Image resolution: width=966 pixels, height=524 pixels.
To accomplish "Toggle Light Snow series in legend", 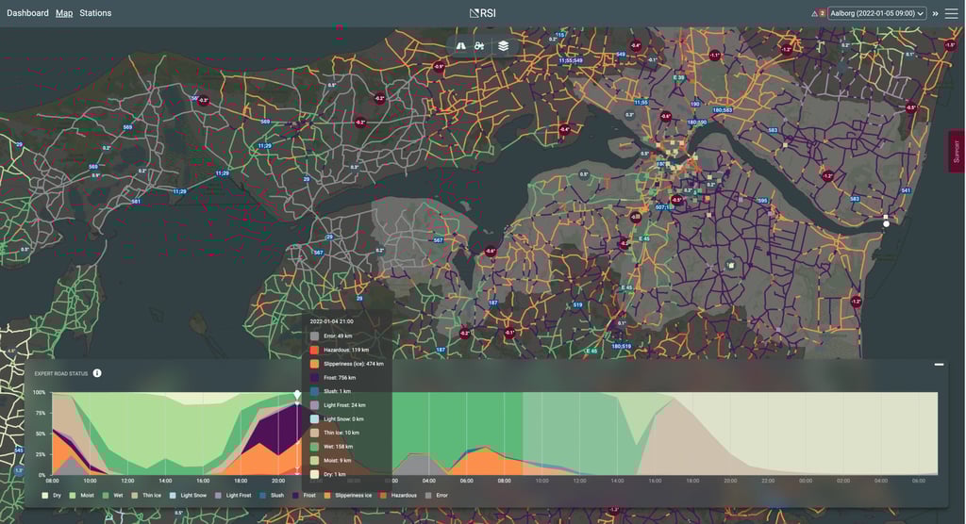I will [188, 495].
